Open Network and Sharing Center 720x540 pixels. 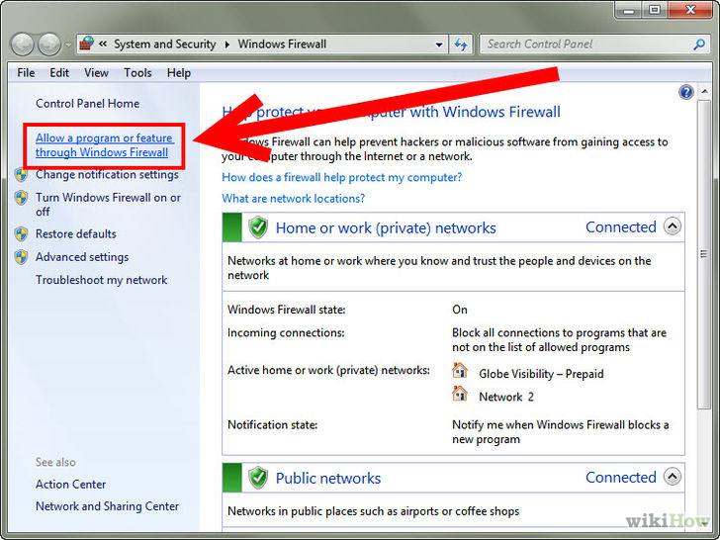pos(107,506)
